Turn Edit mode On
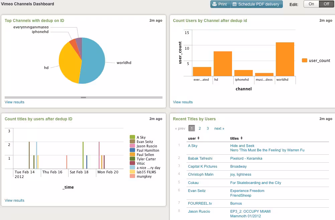This screenshot has height=220, width=335. pos(311,4)
